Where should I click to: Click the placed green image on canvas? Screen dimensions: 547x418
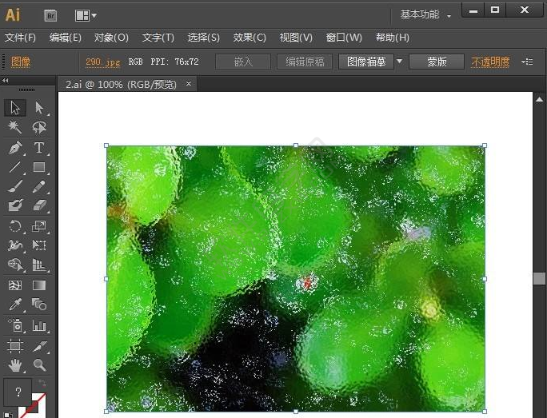coord(295,279)
